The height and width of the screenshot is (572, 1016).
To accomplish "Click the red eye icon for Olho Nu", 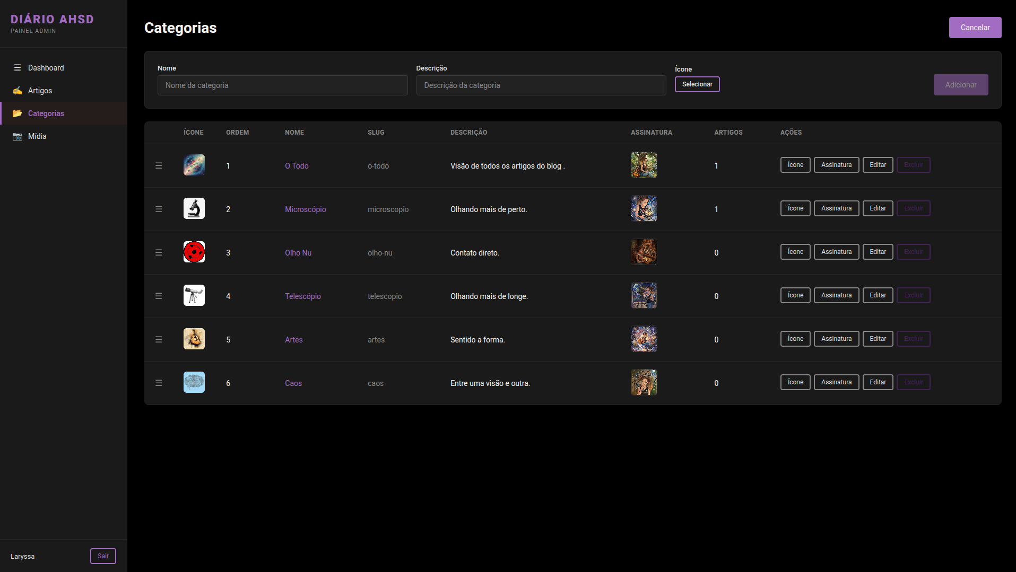I will point(194,252).
